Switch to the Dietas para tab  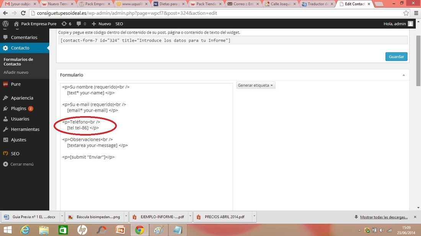click(x=169, y=4)
